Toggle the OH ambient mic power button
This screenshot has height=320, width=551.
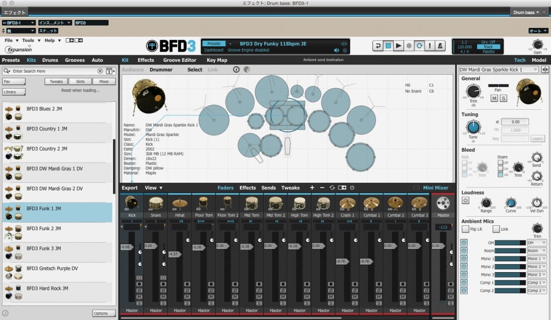pyautogui.click(x=464, y=243)
